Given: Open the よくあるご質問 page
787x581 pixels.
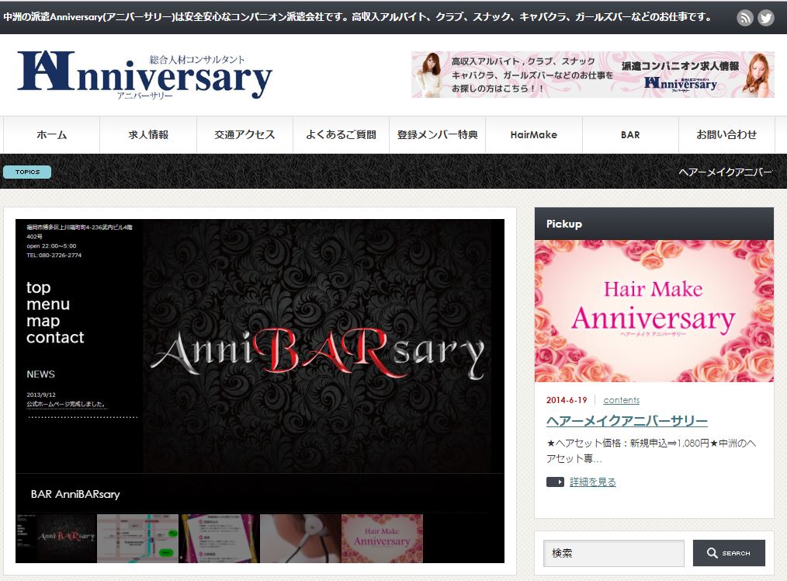Looking at the screenshot, I should click(341, 134).
